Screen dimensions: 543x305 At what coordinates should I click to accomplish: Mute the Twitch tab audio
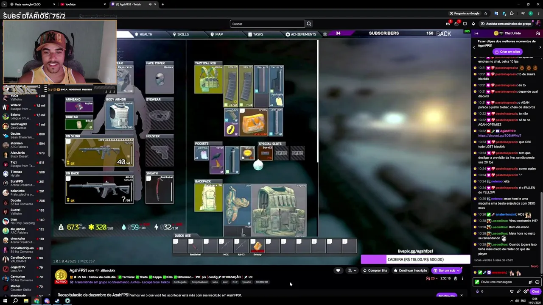pos(150,4)
